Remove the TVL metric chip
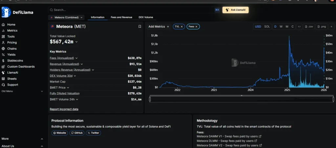This screenshot has height=148, width=336. [182, 26]
